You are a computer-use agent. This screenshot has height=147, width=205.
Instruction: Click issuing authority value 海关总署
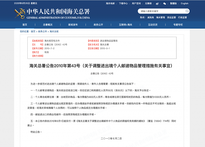pos(104,45)
